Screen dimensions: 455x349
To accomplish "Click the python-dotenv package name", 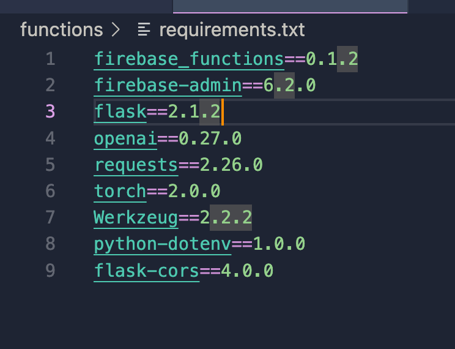I will [163, 244].
